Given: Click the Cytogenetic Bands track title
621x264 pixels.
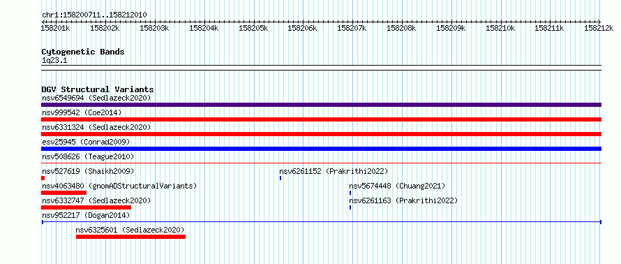Looking at the screenshot, I should [x=83, y=52].
